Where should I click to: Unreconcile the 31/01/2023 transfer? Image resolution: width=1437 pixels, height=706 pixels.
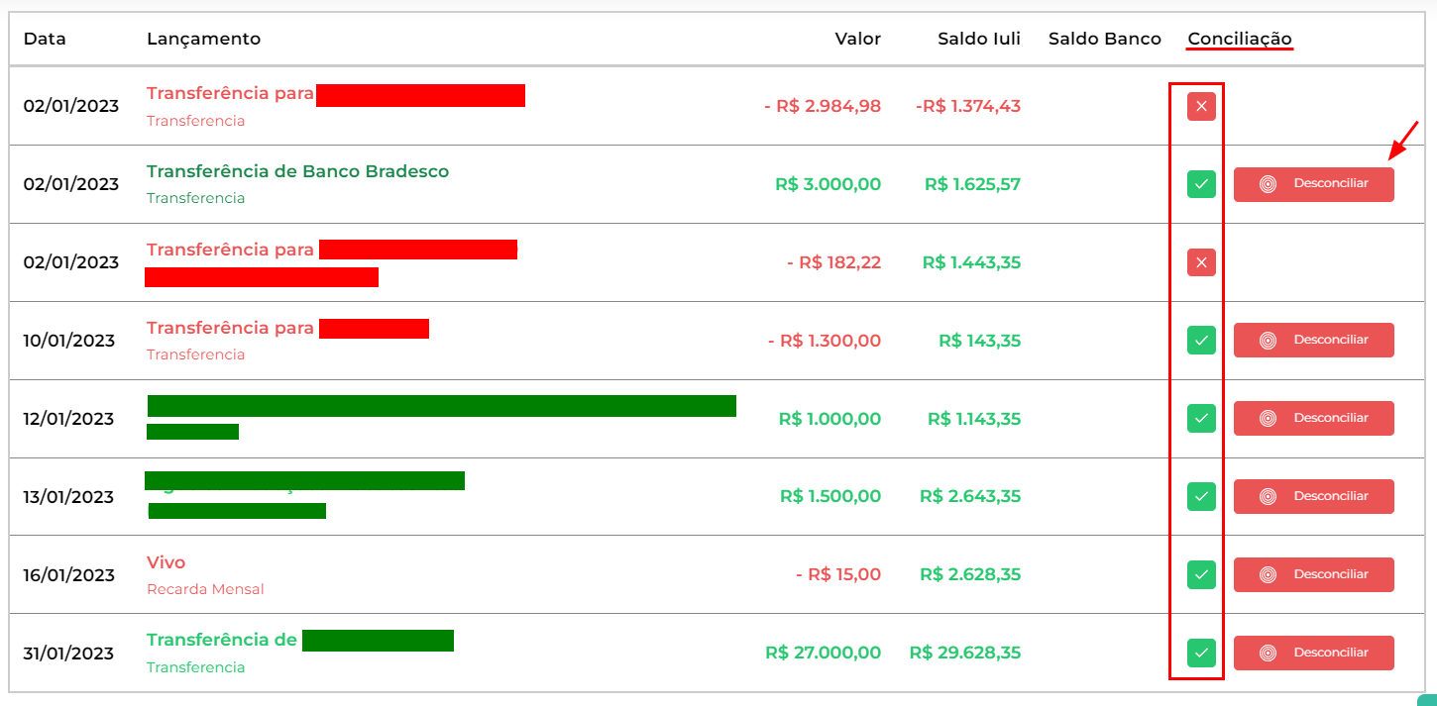pyautogui.click(x=1313, y=653)
